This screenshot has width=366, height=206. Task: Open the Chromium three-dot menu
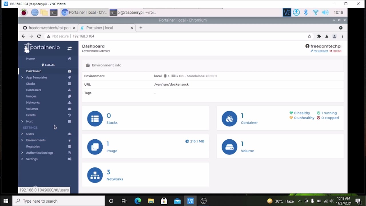click(x=342, y=36)
